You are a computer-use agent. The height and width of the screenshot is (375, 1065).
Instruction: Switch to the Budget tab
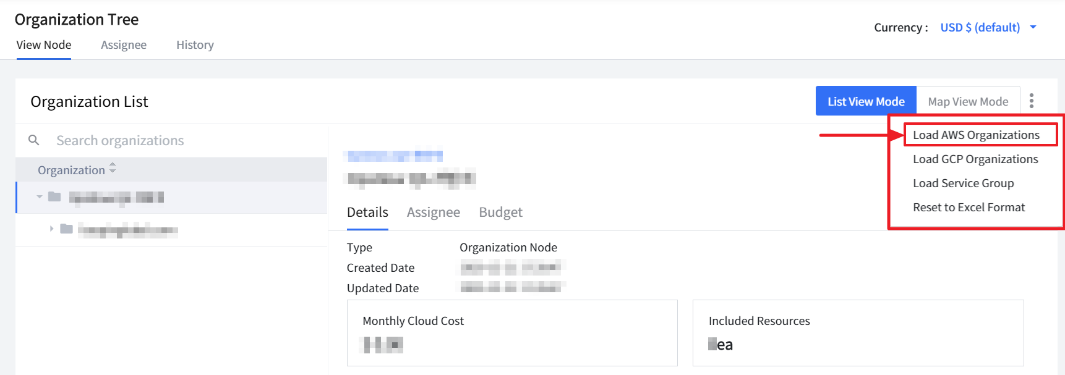(x=500, y=212)
